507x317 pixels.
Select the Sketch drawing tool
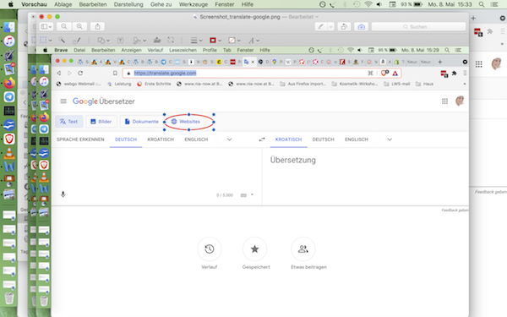tap(76, 40)
